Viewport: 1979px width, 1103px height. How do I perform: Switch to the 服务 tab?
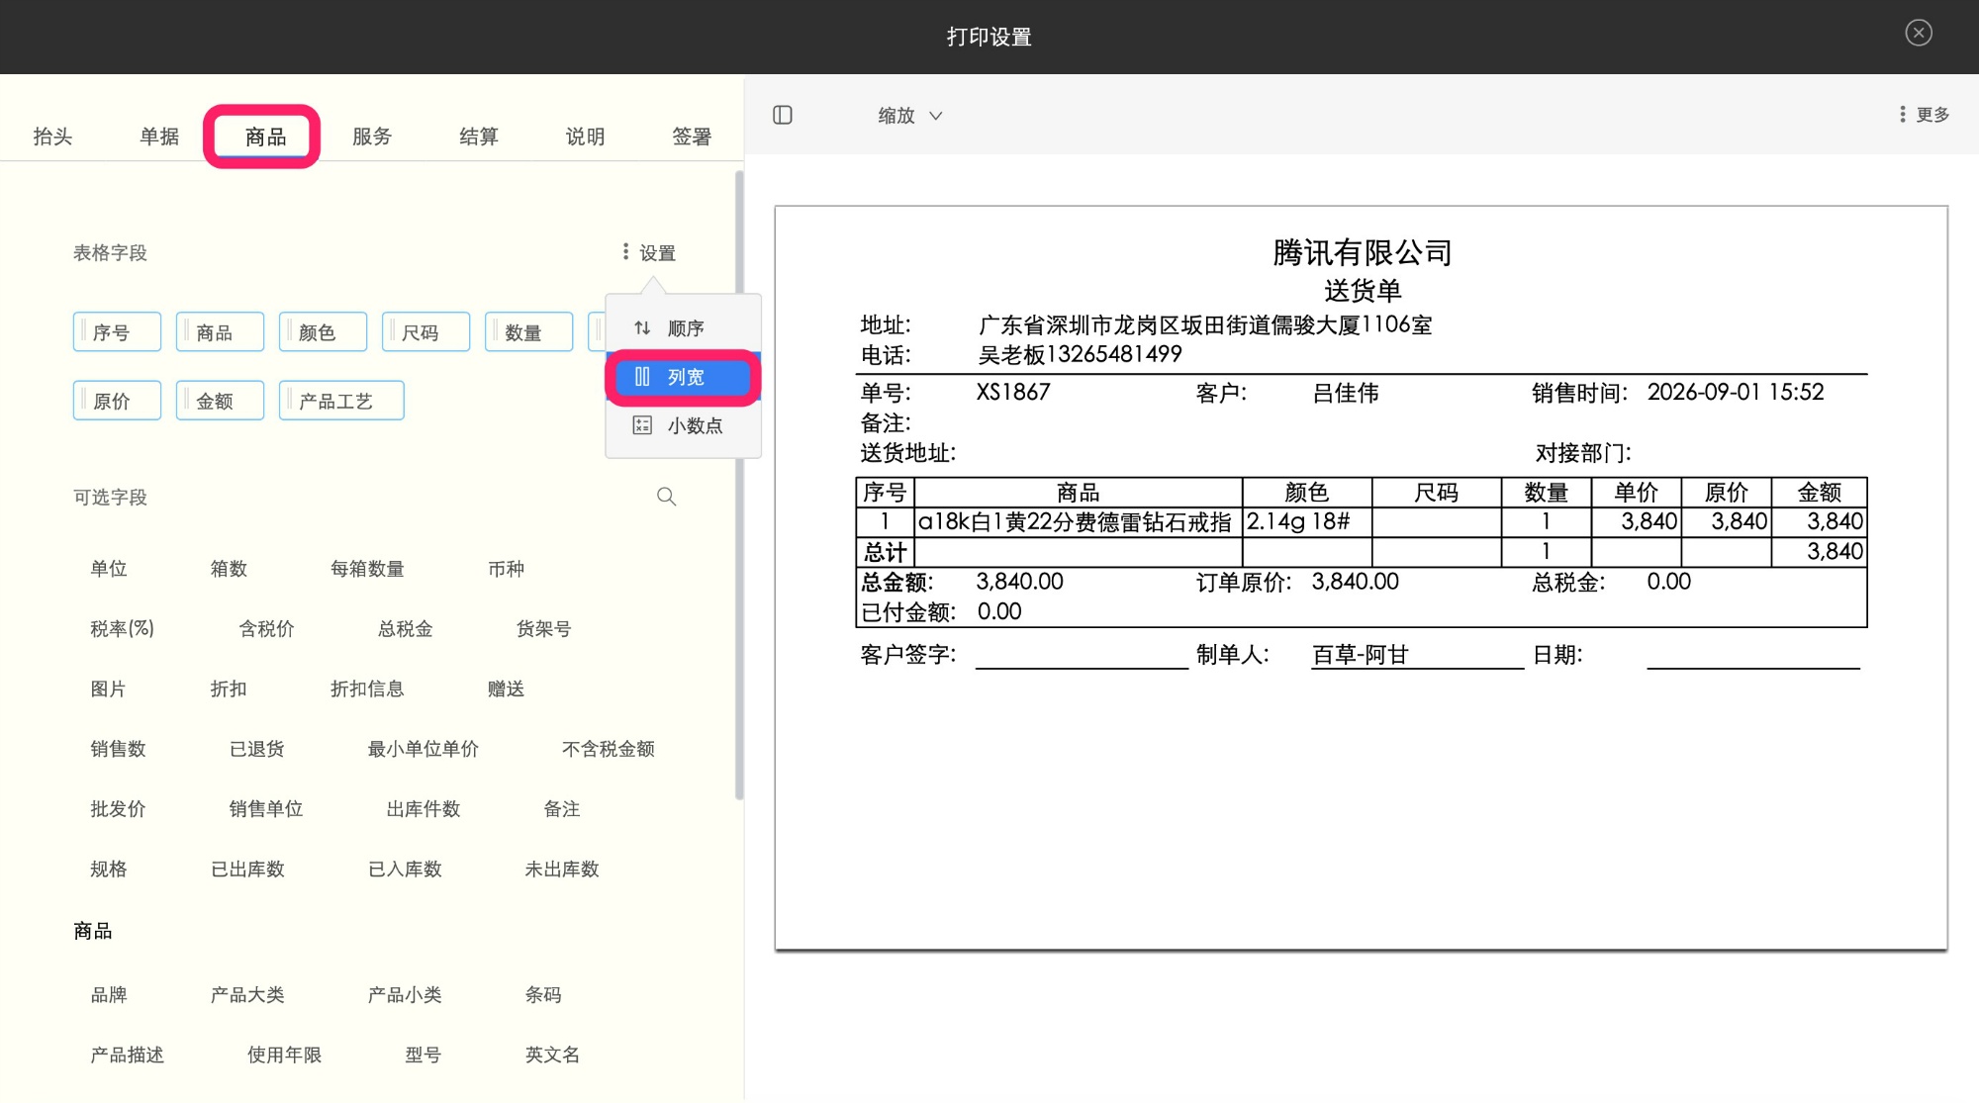372,137
